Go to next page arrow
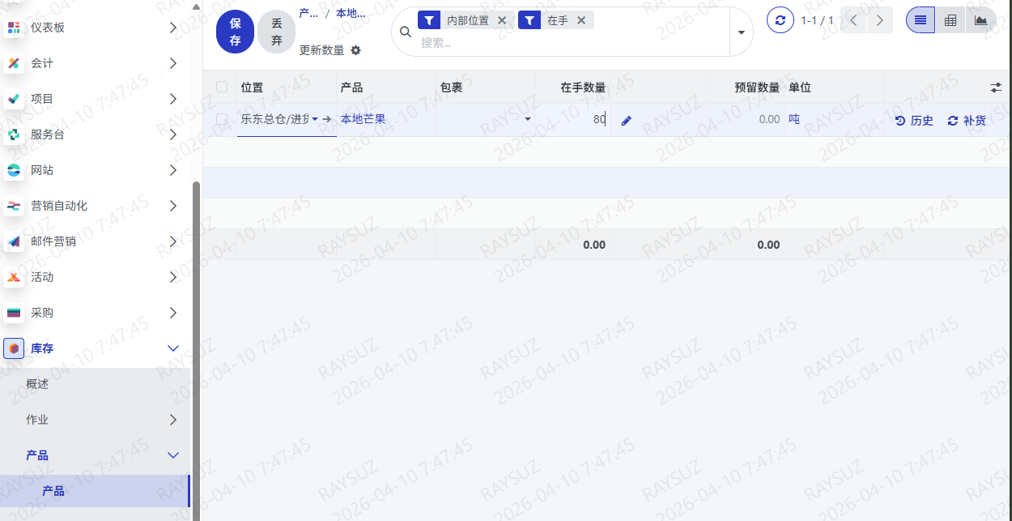Viewport: 1012px width, 521px height. tap(880, 20)
